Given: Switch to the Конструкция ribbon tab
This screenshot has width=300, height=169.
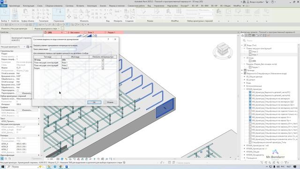Looking at the screenshot, I should (x=29, y=6).
